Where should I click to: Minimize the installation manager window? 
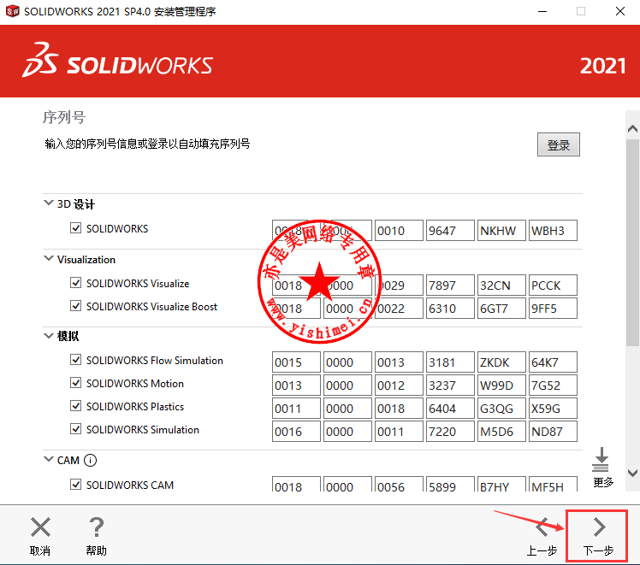tap(542, 11)
